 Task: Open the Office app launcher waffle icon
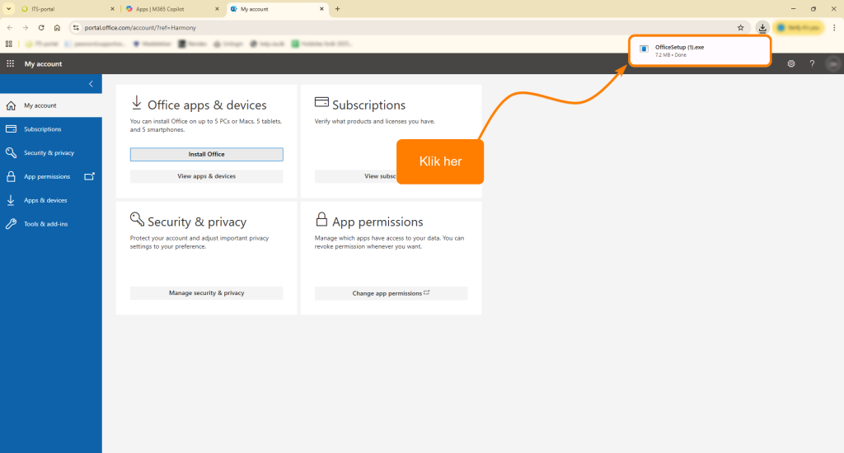pos(10,63)
